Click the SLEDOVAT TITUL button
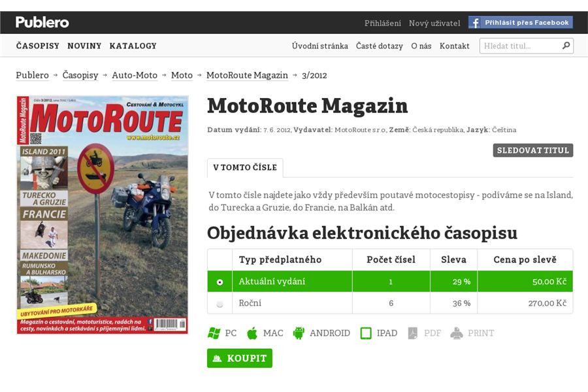The image size is (588, 392). click(x=533, y=150)
